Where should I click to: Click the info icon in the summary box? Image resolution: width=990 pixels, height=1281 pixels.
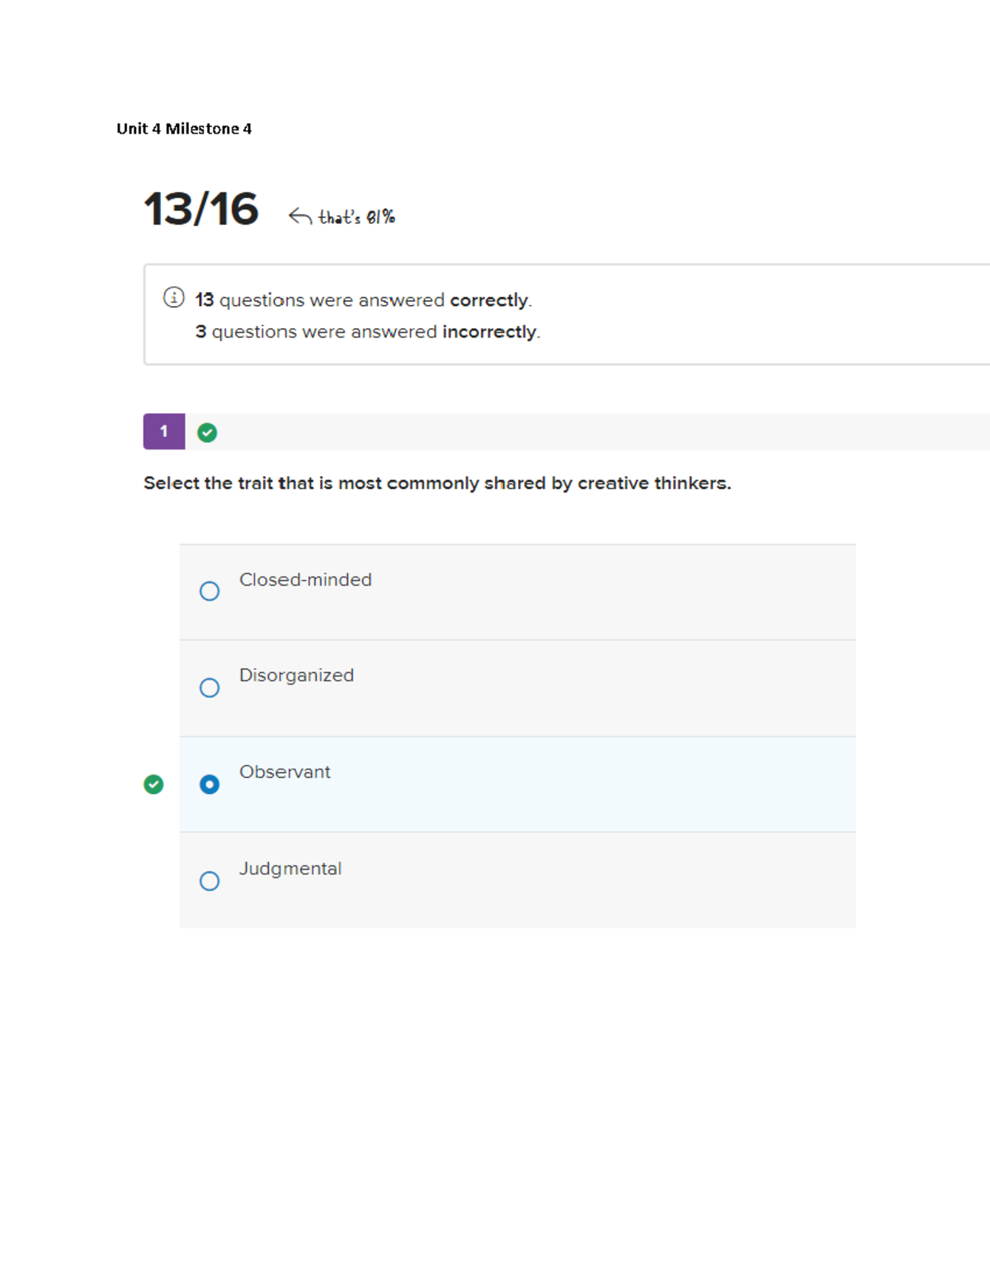coord(173,297)
